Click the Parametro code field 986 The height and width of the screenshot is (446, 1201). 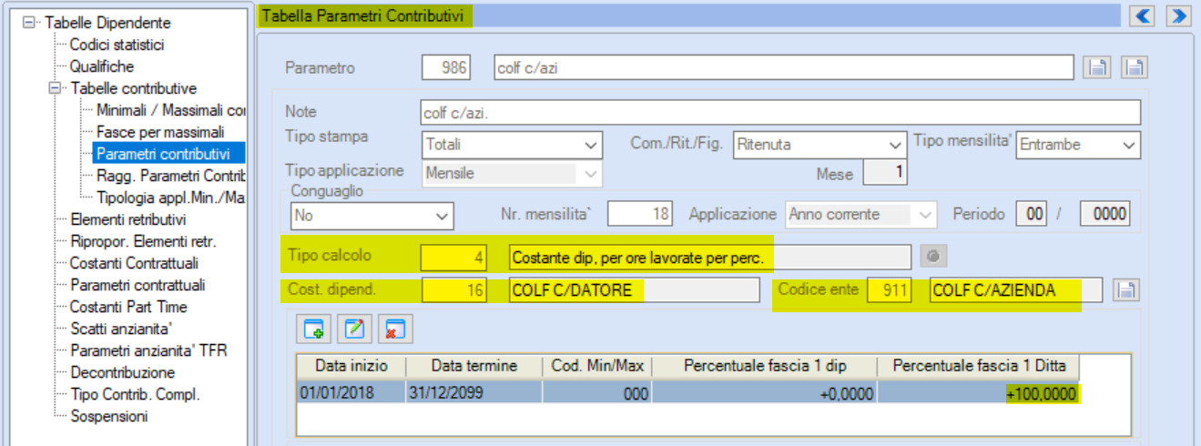[445, 67]
